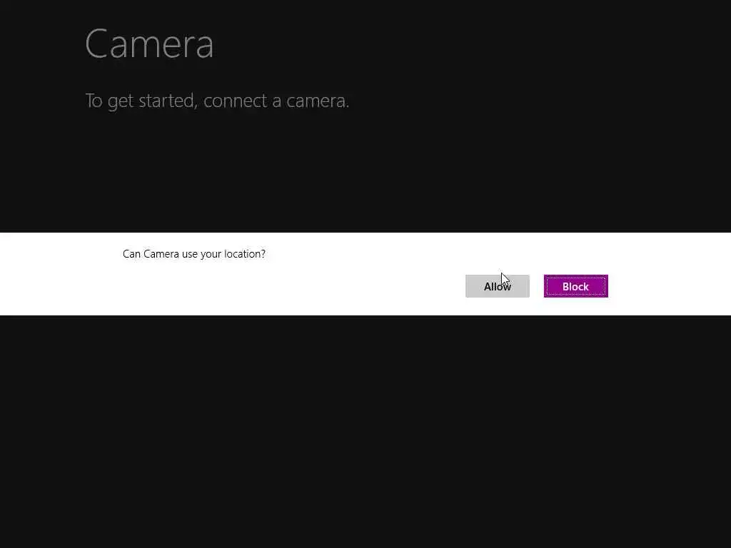Viewport: 731px width, 548px height.
Task: Click the Allow button
Action: pyautogui.click(x=497, y=286)
